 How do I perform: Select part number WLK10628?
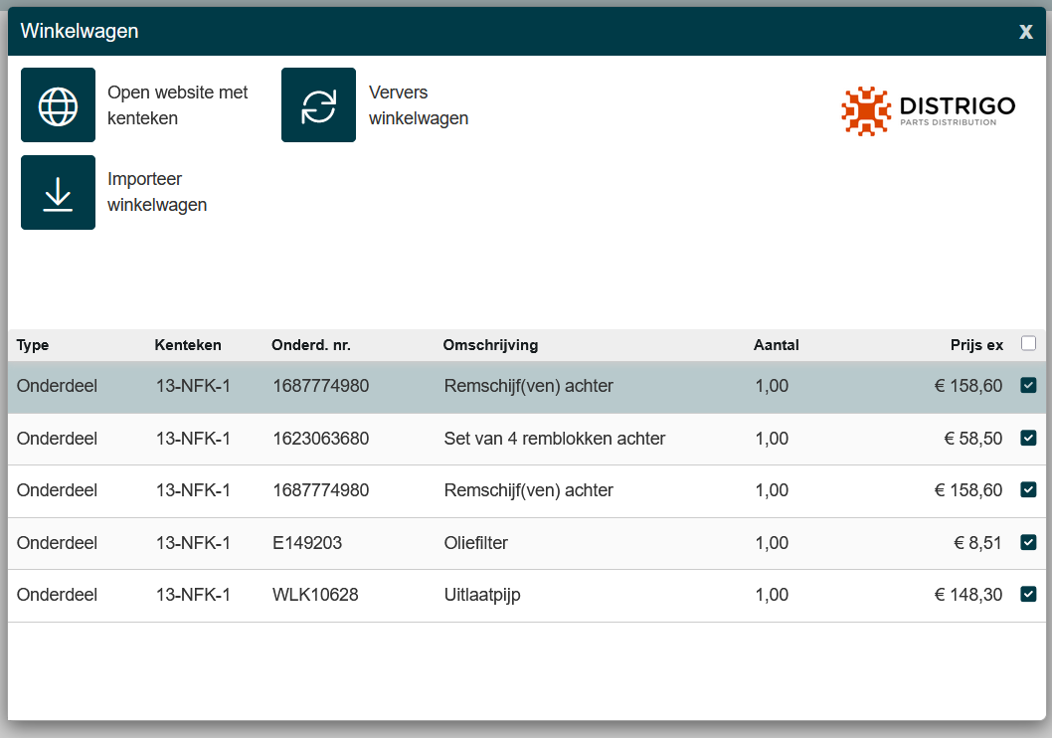coord(315,595)
